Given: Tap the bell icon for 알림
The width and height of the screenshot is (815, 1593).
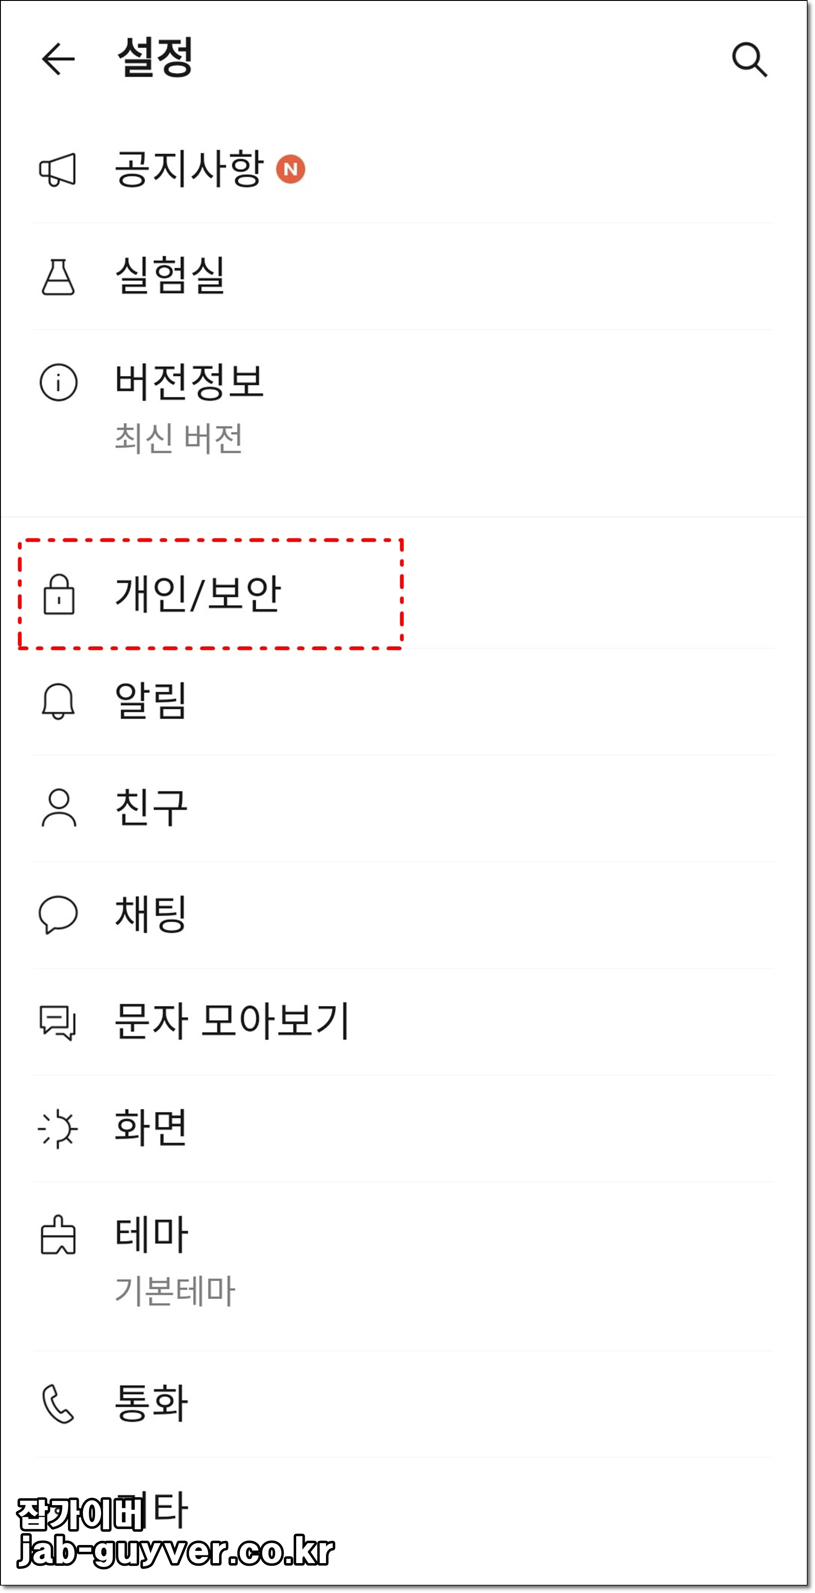Looking at the screenshot, I should click(x=58, y=701).
